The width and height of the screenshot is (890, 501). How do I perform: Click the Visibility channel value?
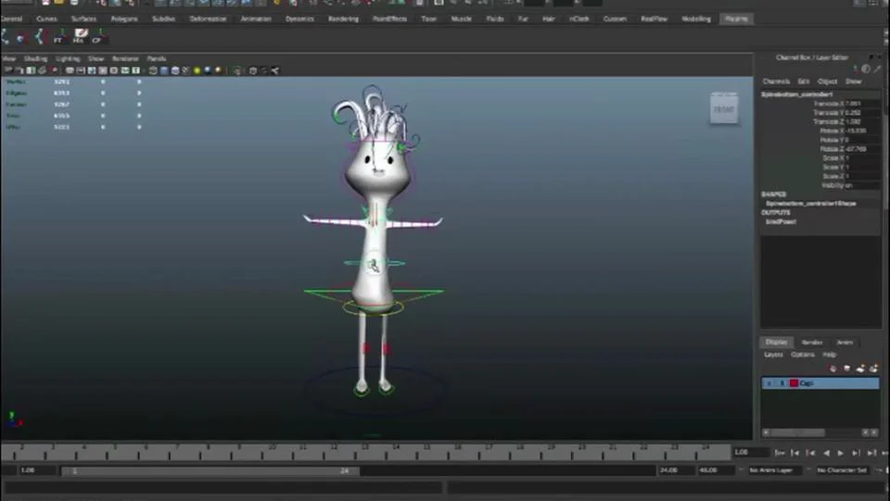click(864, 185)
